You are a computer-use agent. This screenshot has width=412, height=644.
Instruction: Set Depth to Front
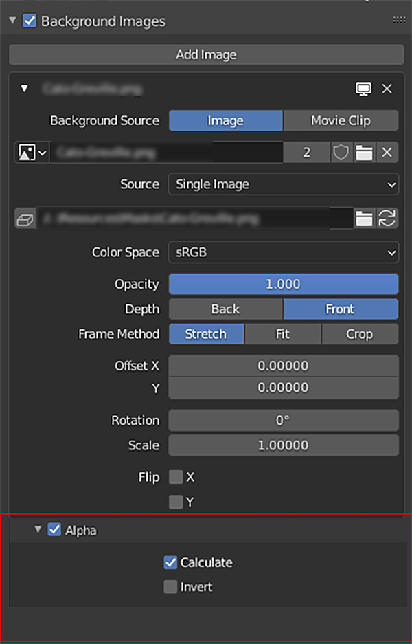click(341, 309)
